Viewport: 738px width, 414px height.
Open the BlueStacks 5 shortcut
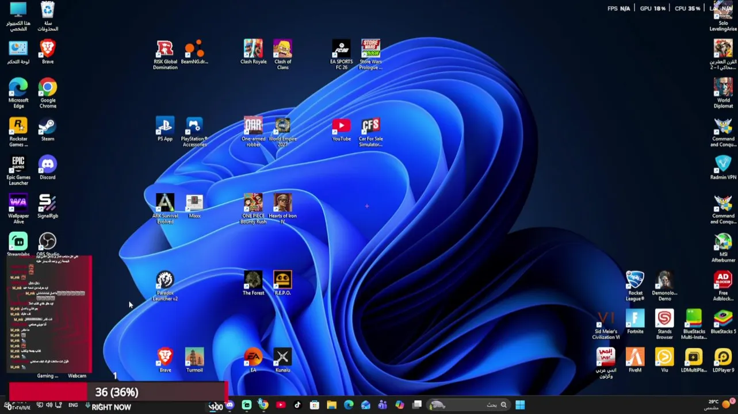(723, 322)
